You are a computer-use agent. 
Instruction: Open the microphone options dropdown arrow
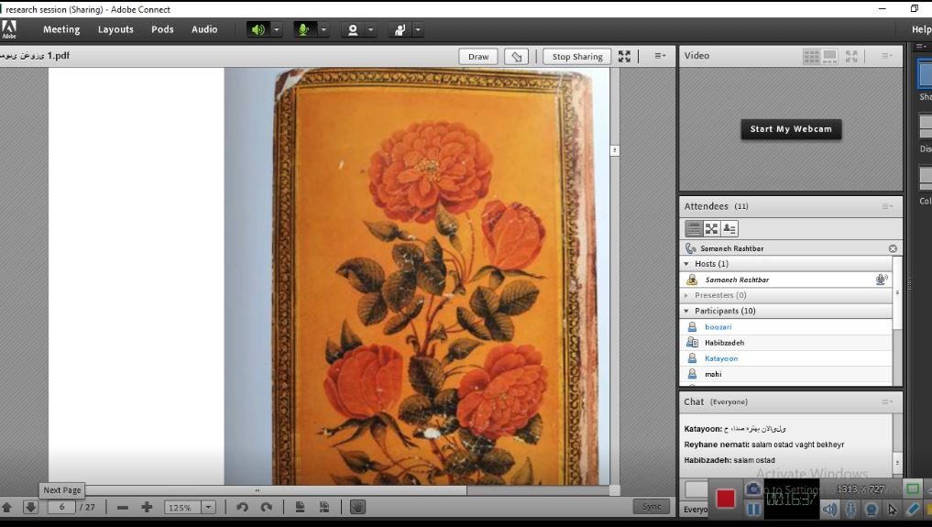click(x=323, y=29)
